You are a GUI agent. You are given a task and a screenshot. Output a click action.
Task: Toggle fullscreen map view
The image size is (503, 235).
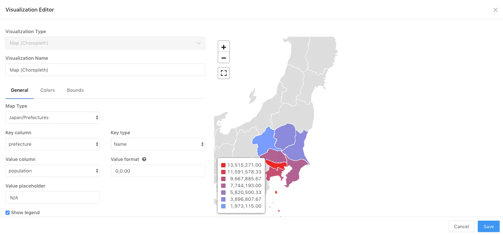click(x=224, y=73)
